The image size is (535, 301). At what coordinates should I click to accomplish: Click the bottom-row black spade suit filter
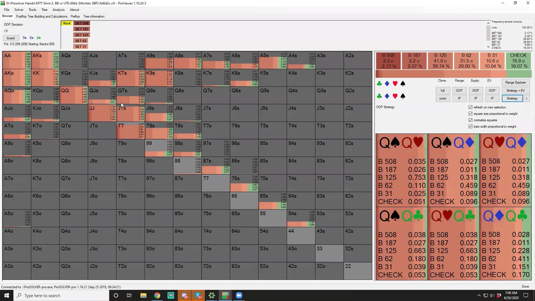403,96
